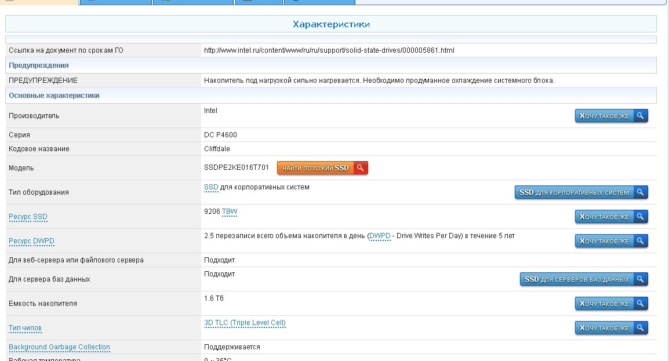The image size is (669, 361).
Task: Click the 'Характеристики' heading
Action: (x=331, y=24)
